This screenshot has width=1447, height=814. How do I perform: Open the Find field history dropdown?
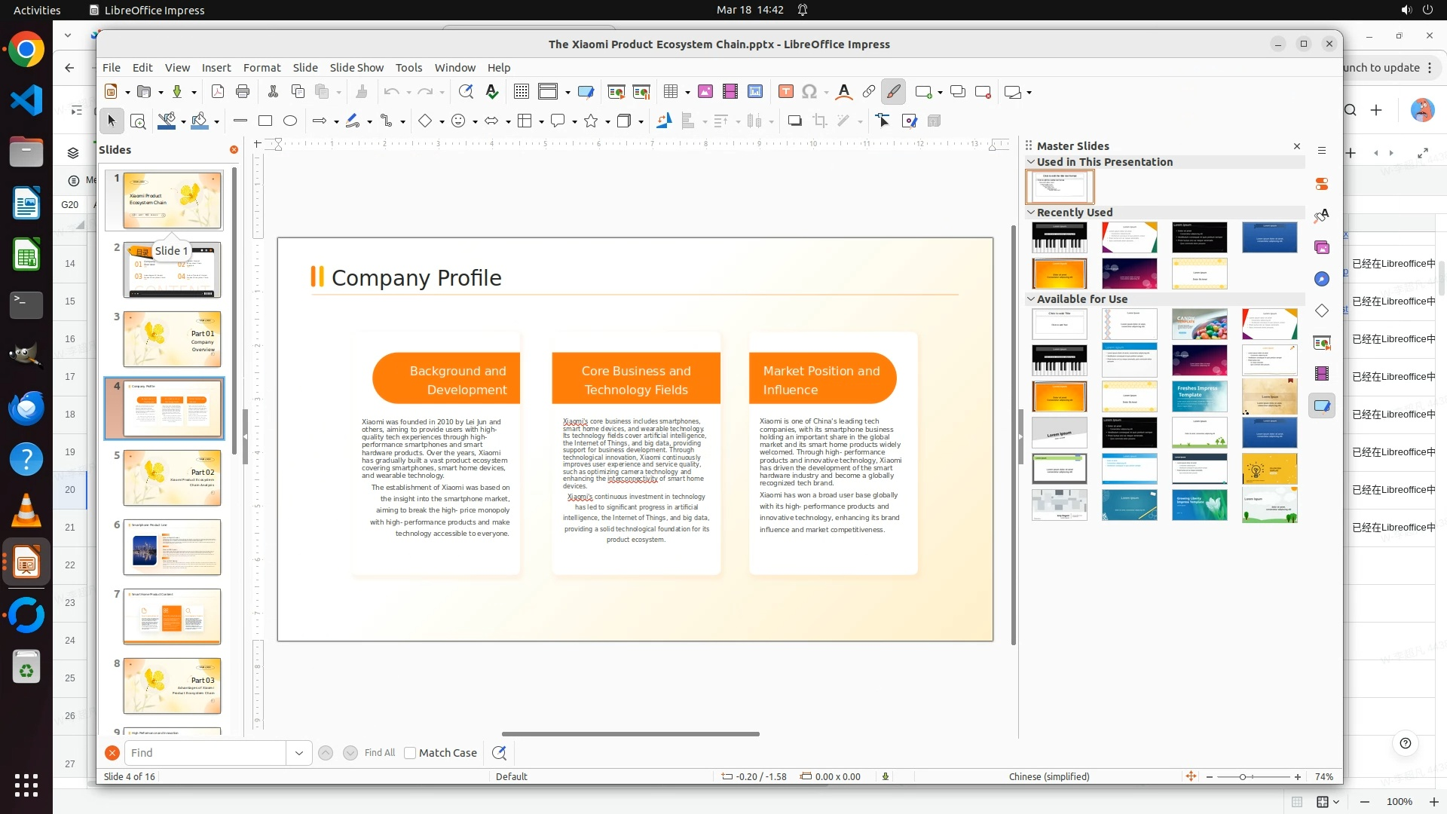[299, 753]
